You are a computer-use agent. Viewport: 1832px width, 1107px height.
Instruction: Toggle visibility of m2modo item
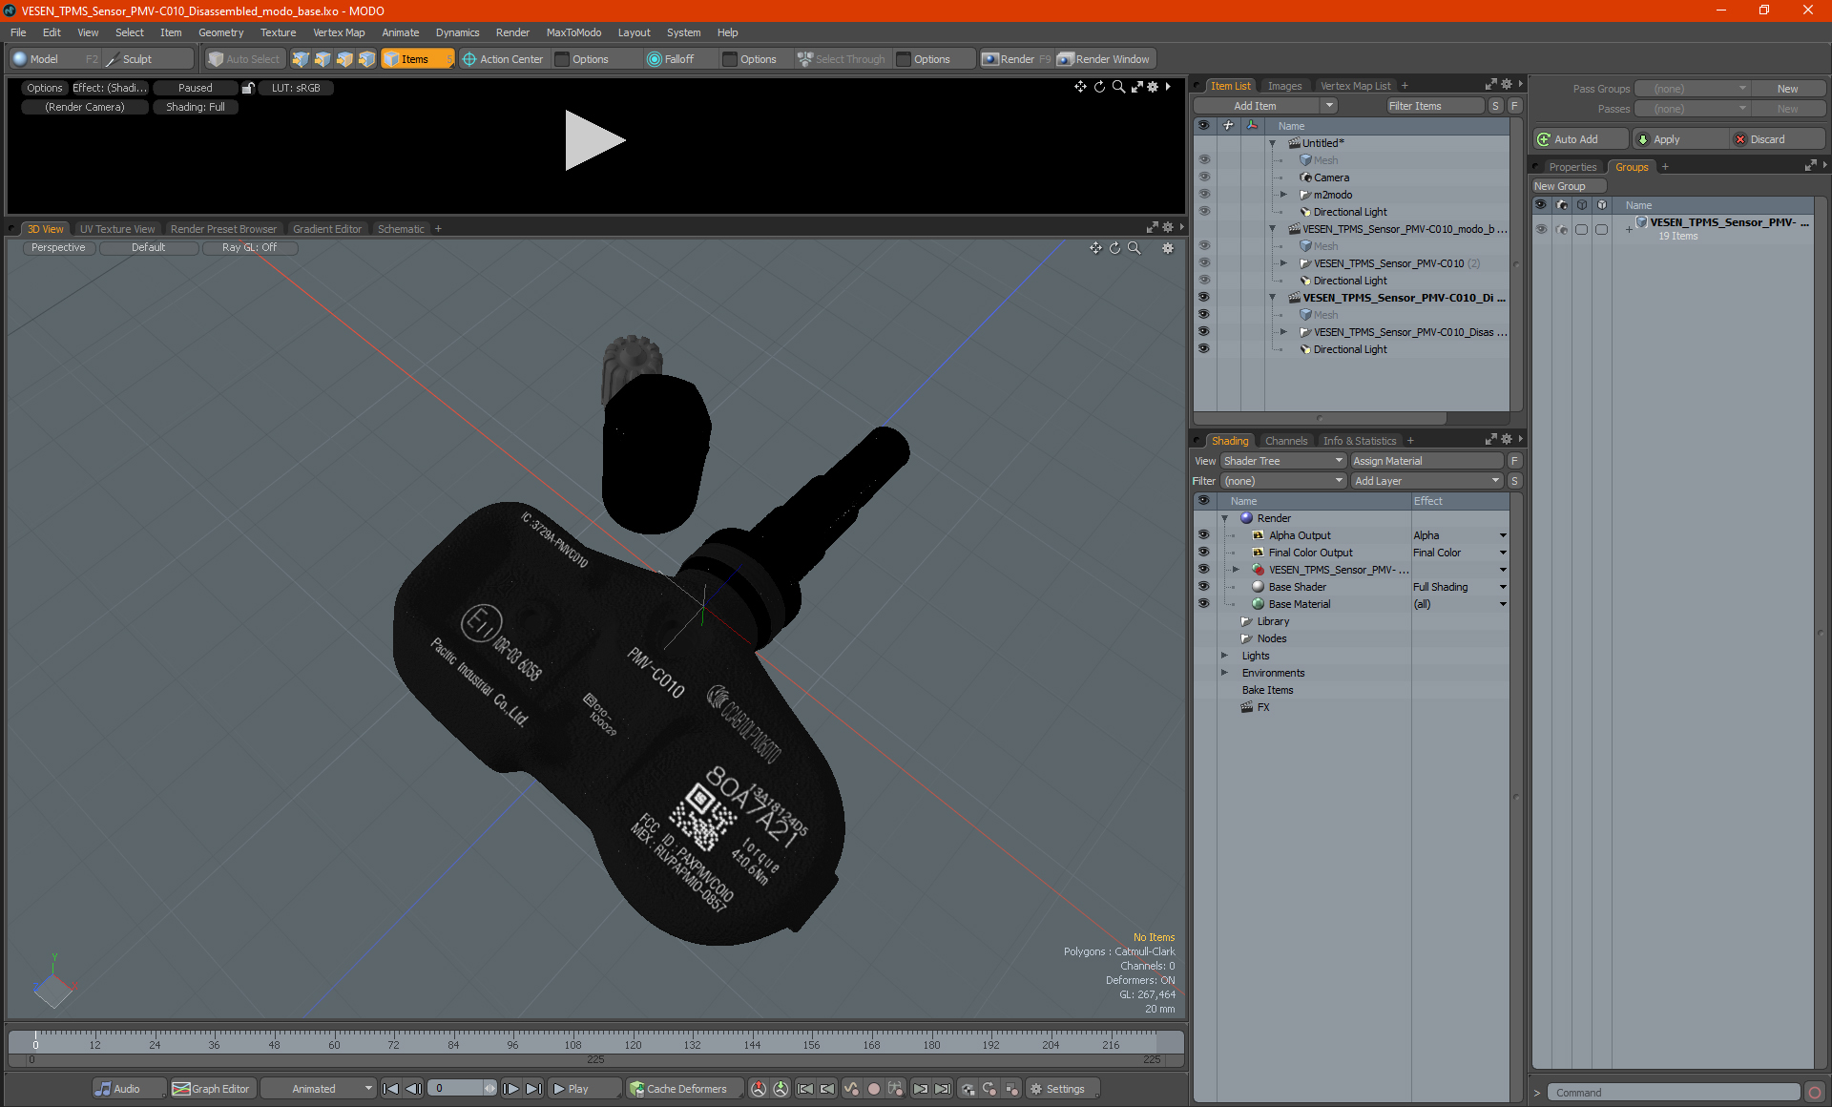pyautogui.click(x=1203, y=195)
